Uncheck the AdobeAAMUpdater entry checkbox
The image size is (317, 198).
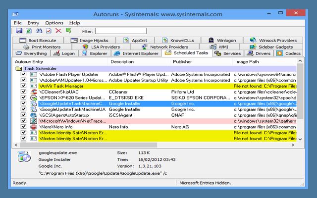coord(23,80)
